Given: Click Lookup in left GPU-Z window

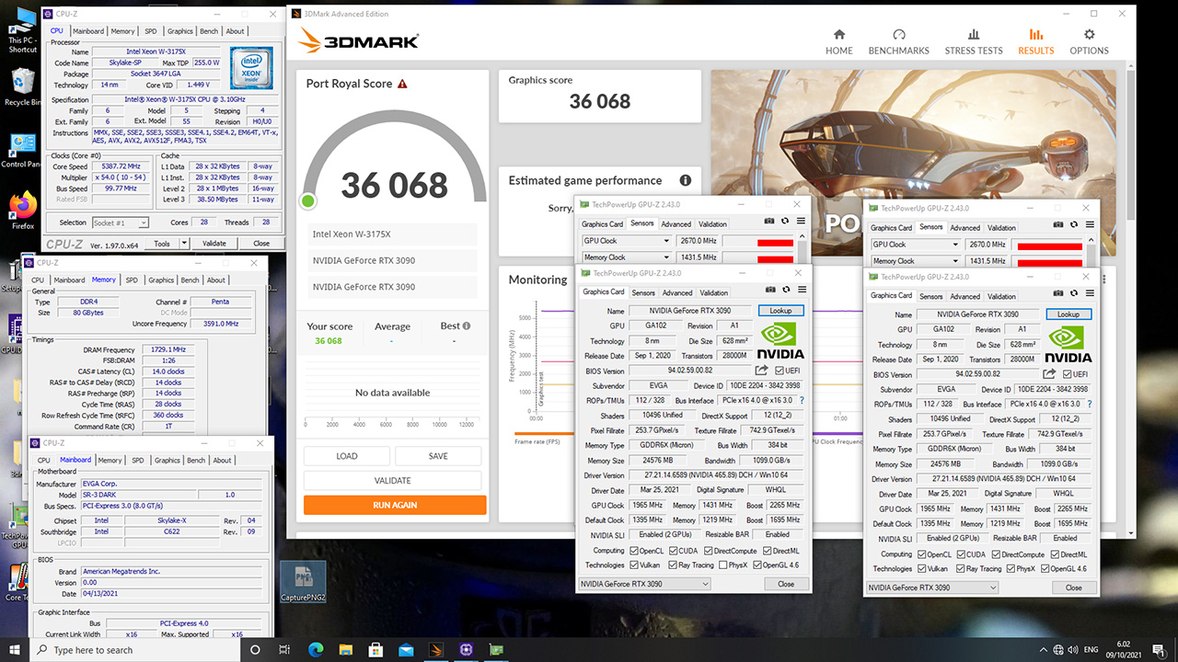Looking at the screenshot, I should (x=780, y=311).
